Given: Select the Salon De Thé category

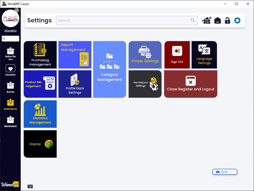Looking at the screenshot, I should (10, 53).
